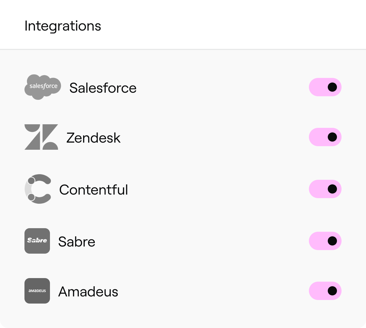Click the Zendesk text label
This screenshot has height=328, width=366.
(93, 138)
